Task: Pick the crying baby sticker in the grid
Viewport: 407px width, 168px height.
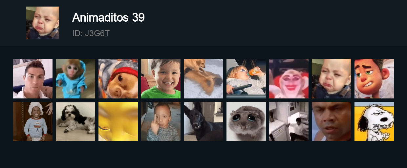Action: tap(332, 79)
